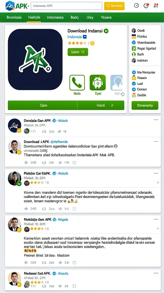Viewport: 164px width, 293px height.
Task: Click the yellow Search button
Action: pos(114,6)
